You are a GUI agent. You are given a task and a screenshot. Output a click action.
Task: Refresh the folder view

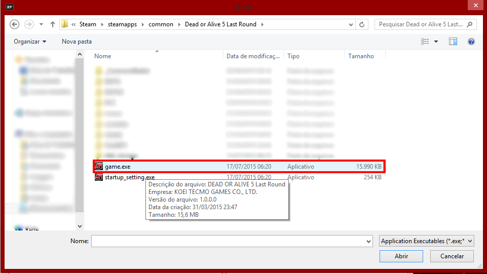click(362, 24)
